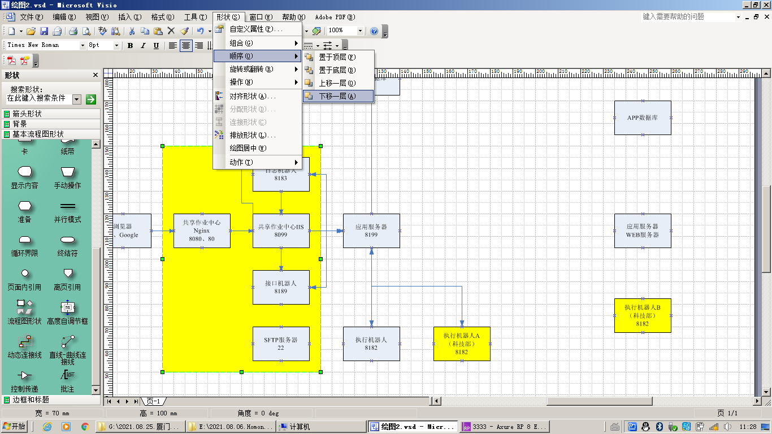Viewport: 772px width, 434px height.
Task: Print with the printer toolbar icon
Action: pos(73,31)
